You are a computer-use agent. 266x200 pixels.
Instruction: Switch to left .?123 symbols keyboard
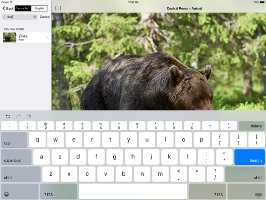(59, 191)
